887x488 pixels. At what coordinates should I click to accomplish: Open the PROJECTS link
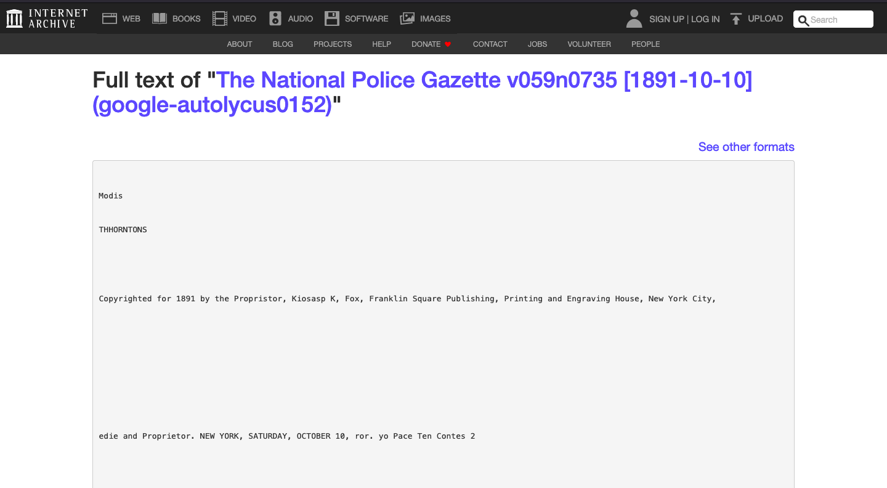pos(333,44)
